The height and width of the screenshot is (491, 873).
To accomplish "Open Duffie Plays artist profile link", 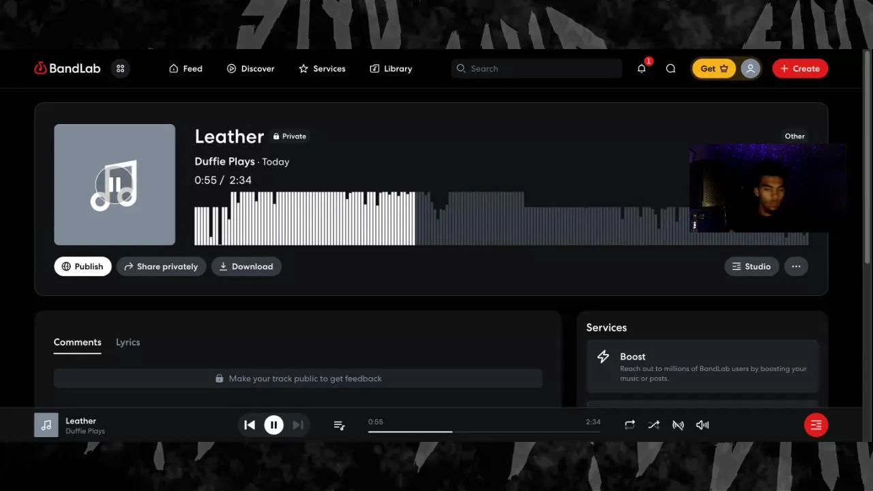I will (x=224, y=162).
